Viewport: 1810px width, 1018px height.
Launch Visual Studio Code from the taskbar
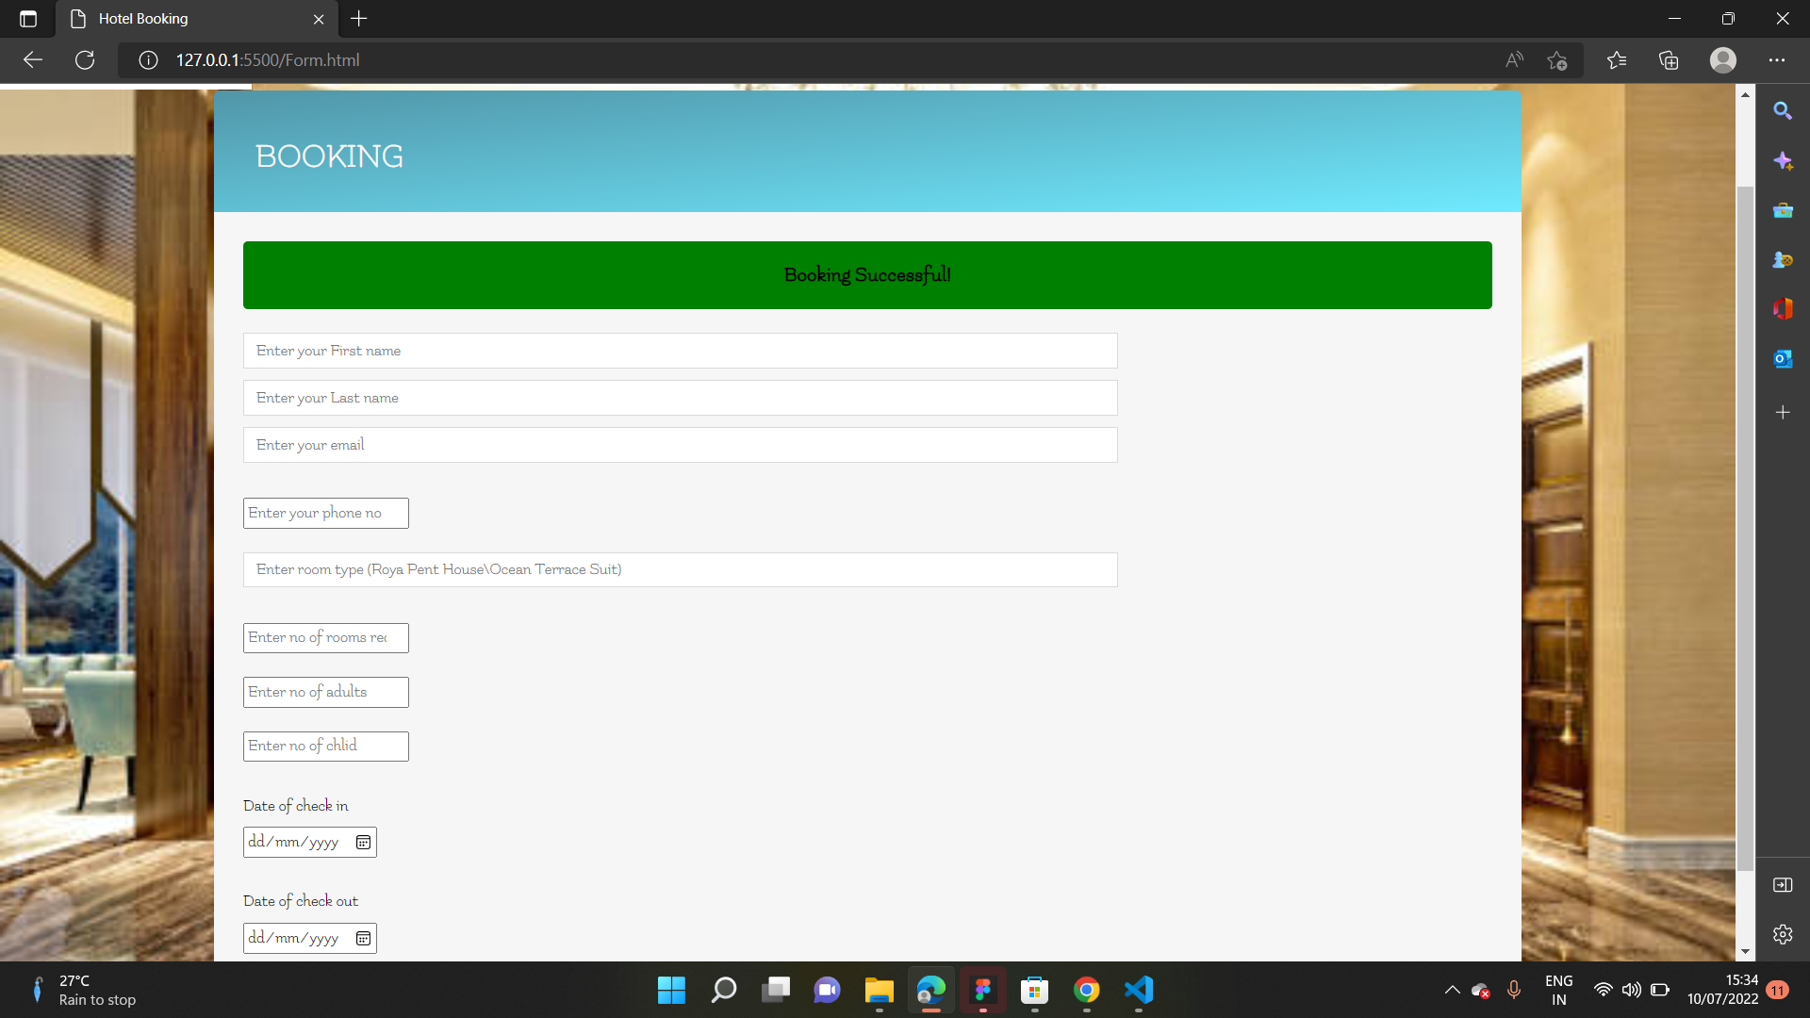pos(1139,991)
